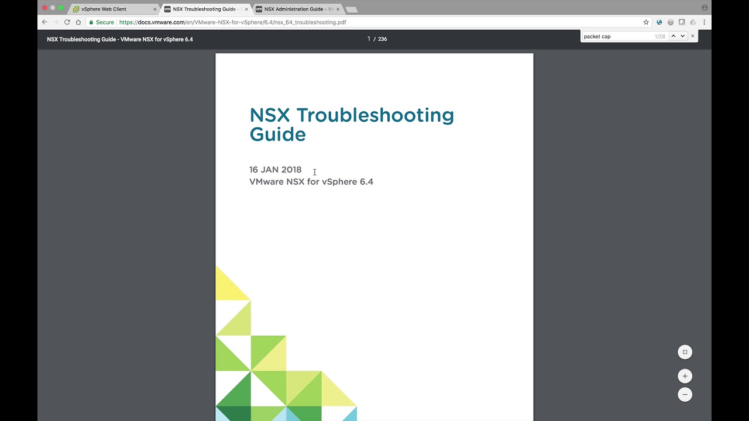This screenshot has width=749, height=421.
Task: Bookmark this page with the star
Action: [646, 22]
